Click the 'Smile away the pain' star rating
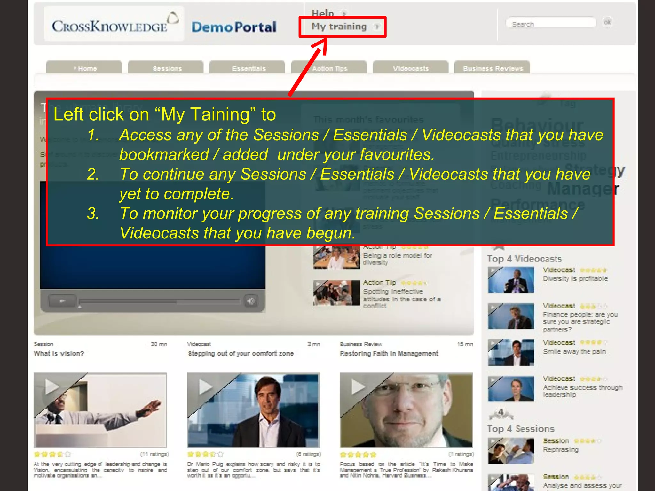This screenshot has height=491, width=655. [593, 343]
